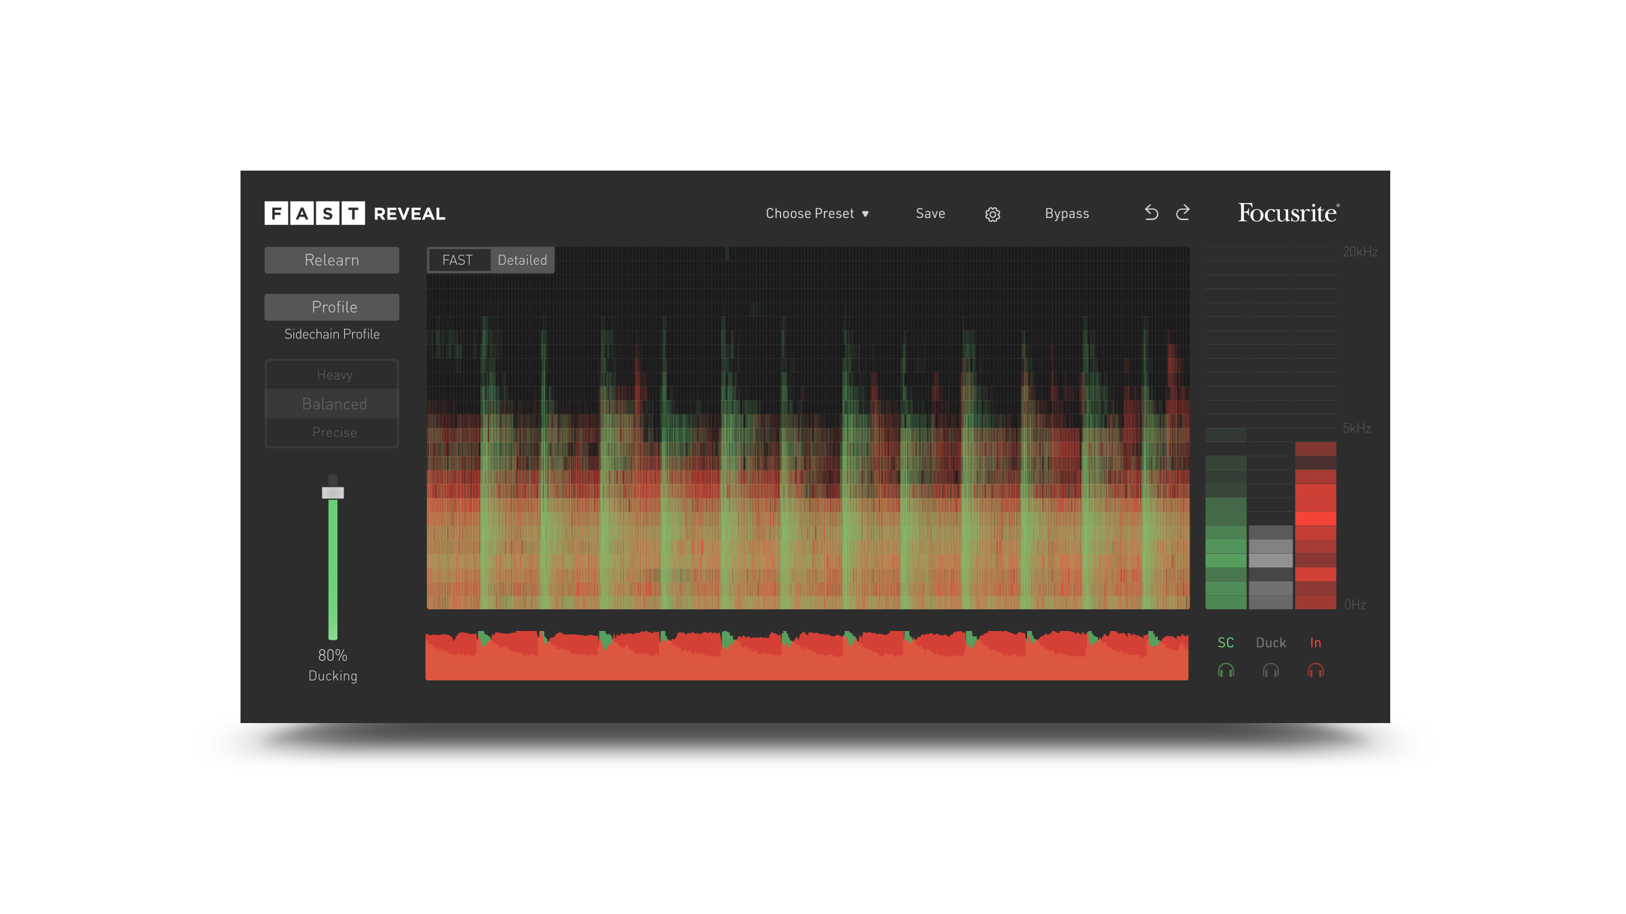Solo sidechain with green headphone icon
The width and height of the screenshot is (1626, 914).
pos(1226,670)
